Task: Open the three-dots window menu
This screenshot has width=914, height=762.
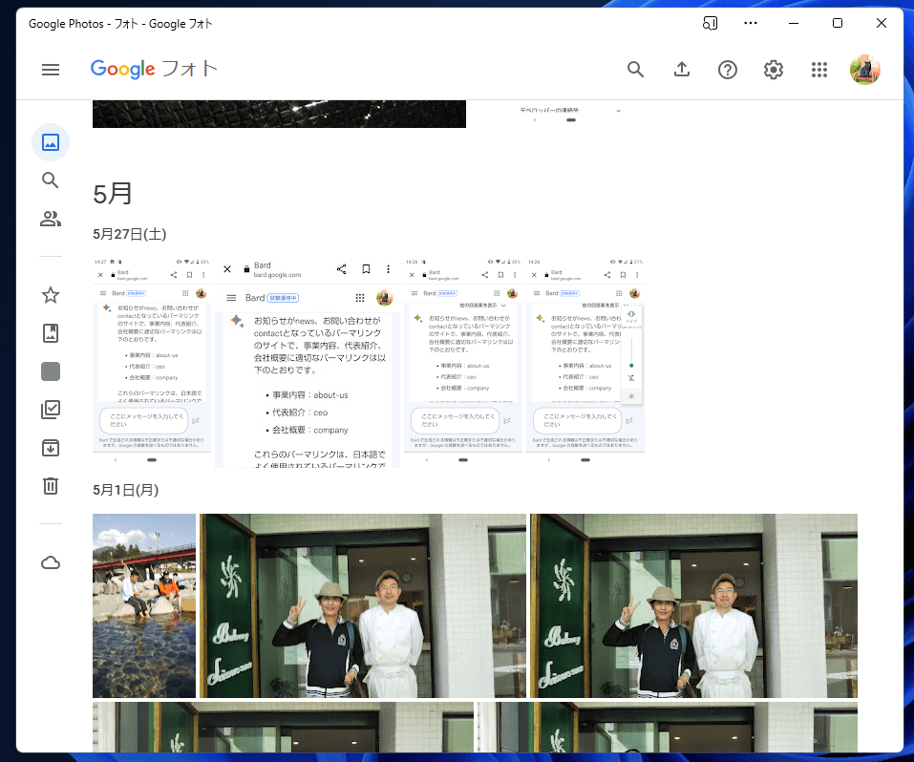Action: [x=751, y=23]
